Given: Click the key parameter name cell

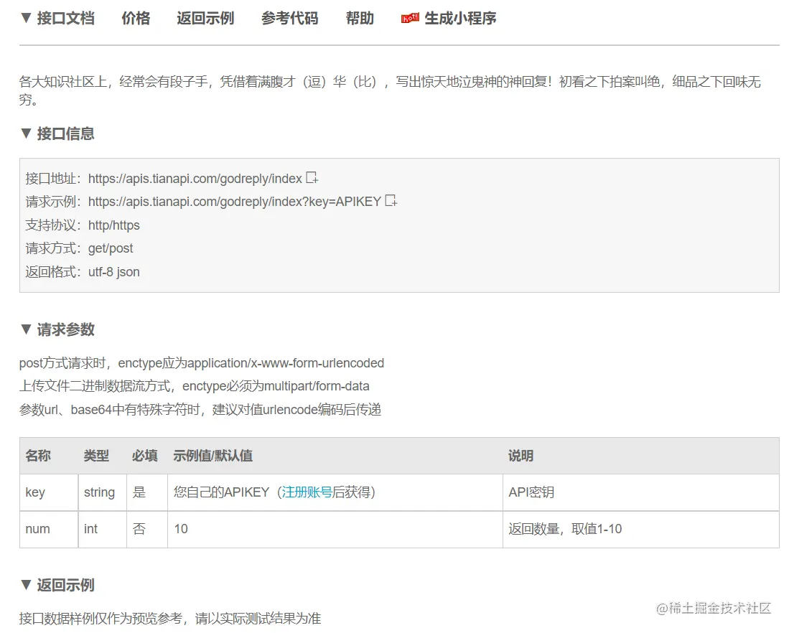Looking at the screenshot, I should (x=49, y=492).
